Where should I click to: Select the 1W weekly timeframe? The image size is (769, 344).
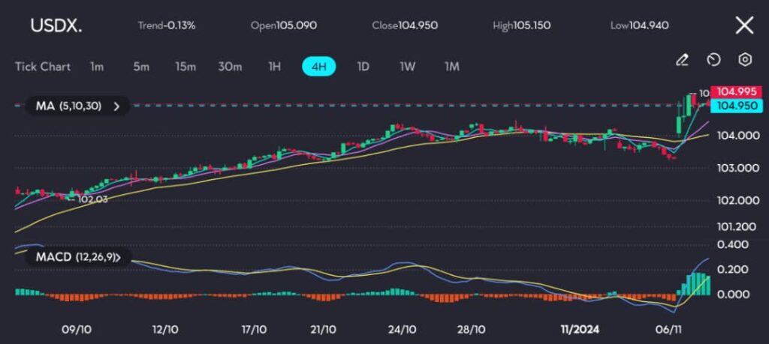pyautogui.click(x=407, y=67)
